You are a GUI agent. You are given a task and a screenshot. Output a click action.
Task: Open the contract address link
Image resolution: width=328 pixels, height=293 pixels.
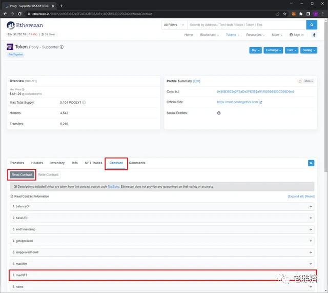tap(255, 91)
